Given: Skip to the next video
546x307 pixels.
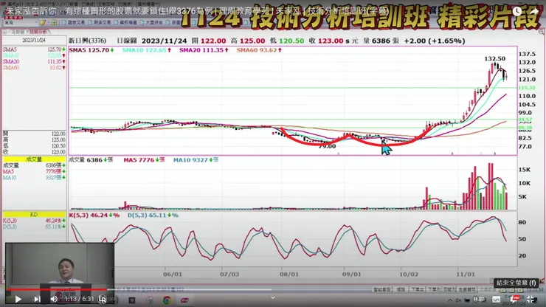Looking at the screenshot, I should [37, 299].
